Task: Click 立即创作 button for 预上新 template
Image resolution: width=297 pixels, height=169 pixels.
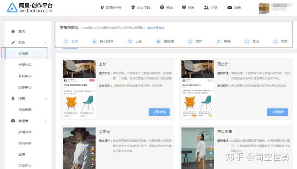Action: (277, 112)
